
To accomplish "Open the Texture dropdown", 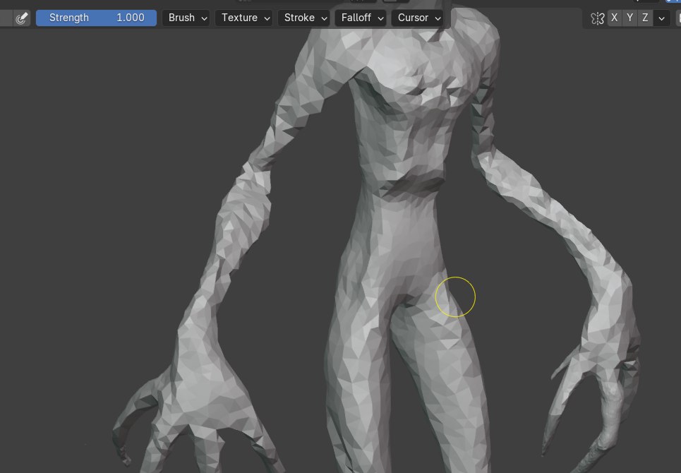I will point(244,18).
